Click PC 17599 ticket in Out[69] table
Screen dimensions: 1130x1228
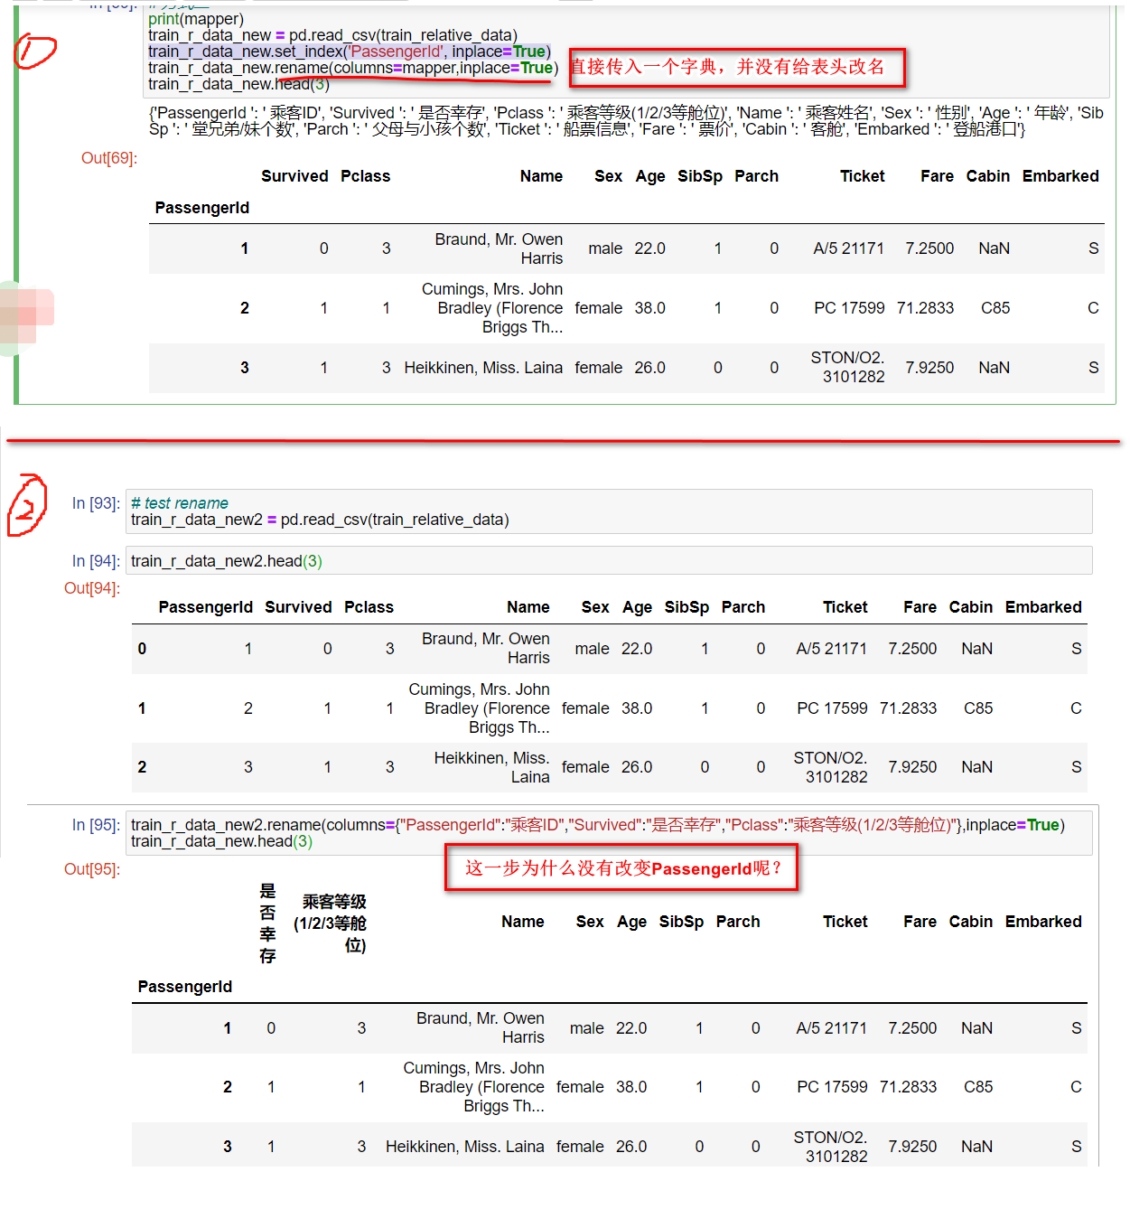(x=849, y=308)
